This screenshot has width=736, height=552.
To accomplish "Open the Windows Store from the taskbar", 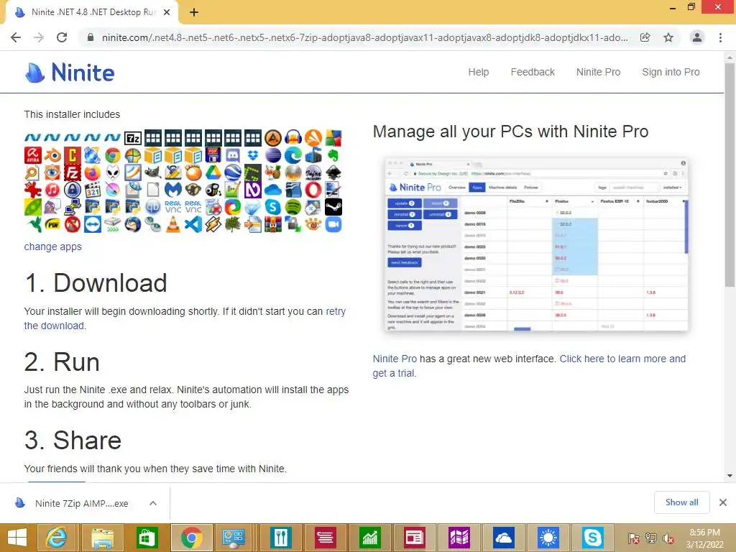I will (147, 538).
